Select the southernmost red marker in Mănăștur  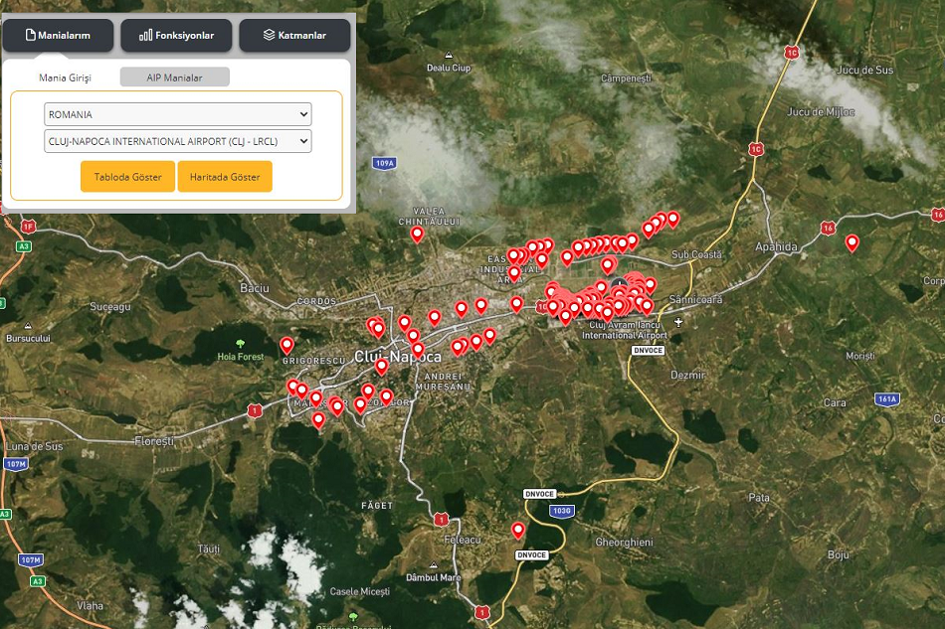(318, 419)
